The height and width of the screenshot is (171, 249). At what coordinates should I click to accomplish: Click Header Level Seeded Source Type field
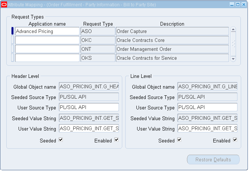point(89,97)
